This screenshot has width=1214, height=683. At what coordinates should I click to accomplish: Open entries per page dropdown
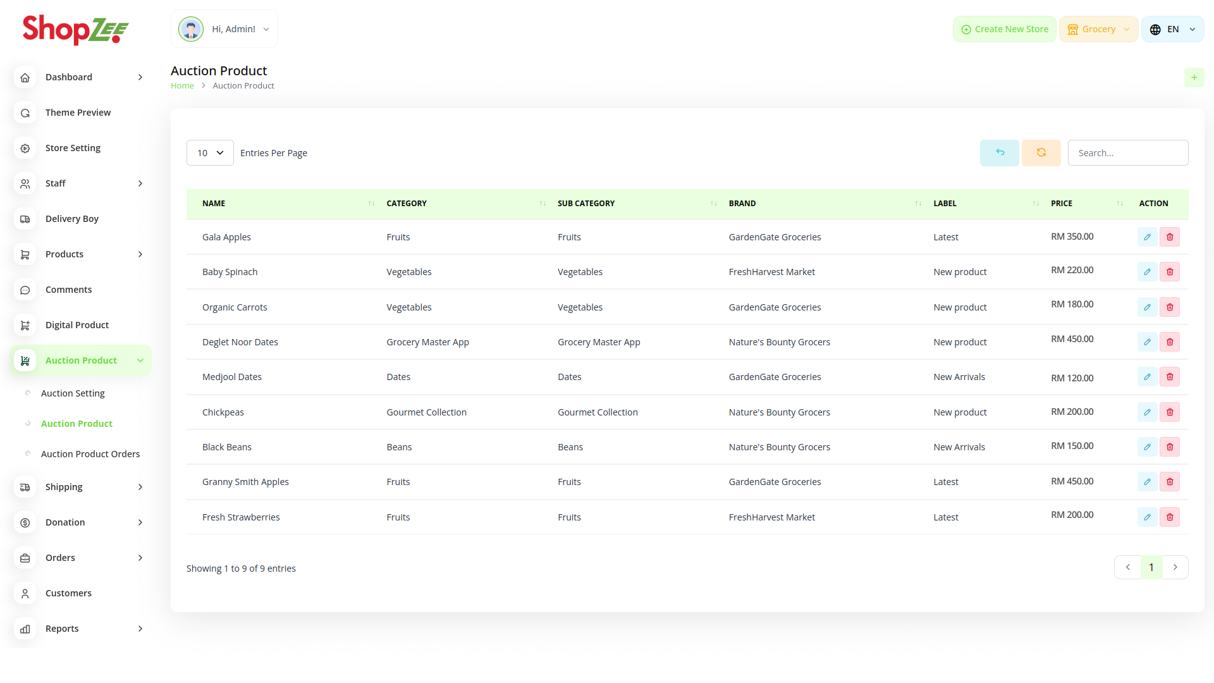(210, 153)
